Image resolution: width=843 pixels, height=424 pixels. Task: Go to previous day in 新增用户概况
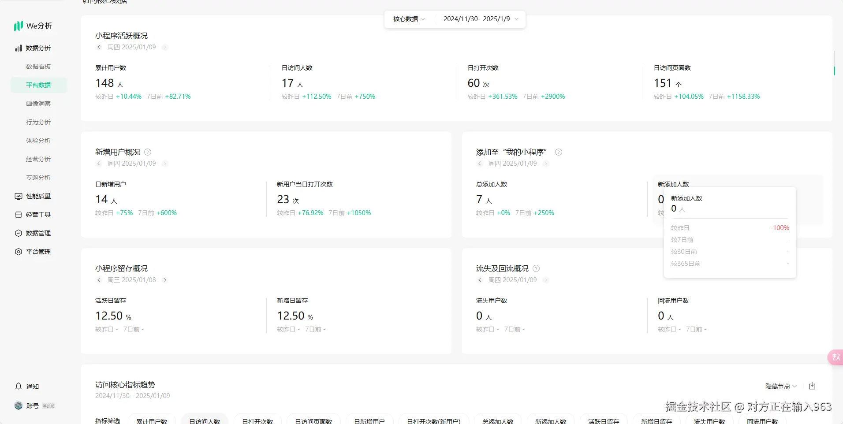pos(99,164)
